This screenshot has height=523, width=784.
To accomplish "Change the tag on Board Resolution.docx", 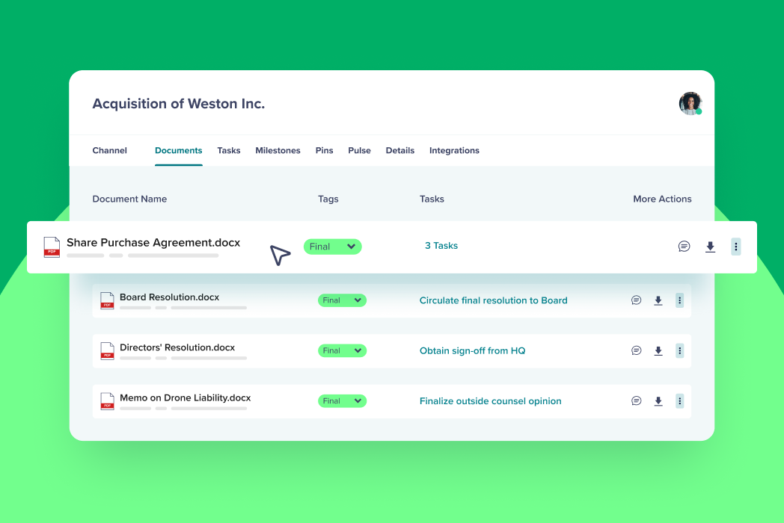I will click(342, 300).
